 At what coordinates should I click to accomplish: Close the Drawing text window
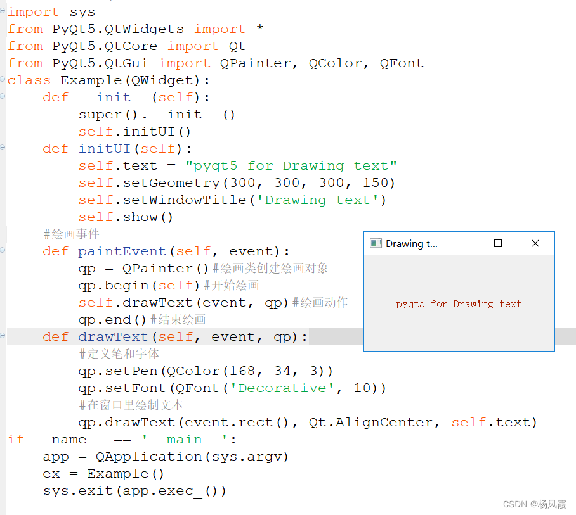535,243
